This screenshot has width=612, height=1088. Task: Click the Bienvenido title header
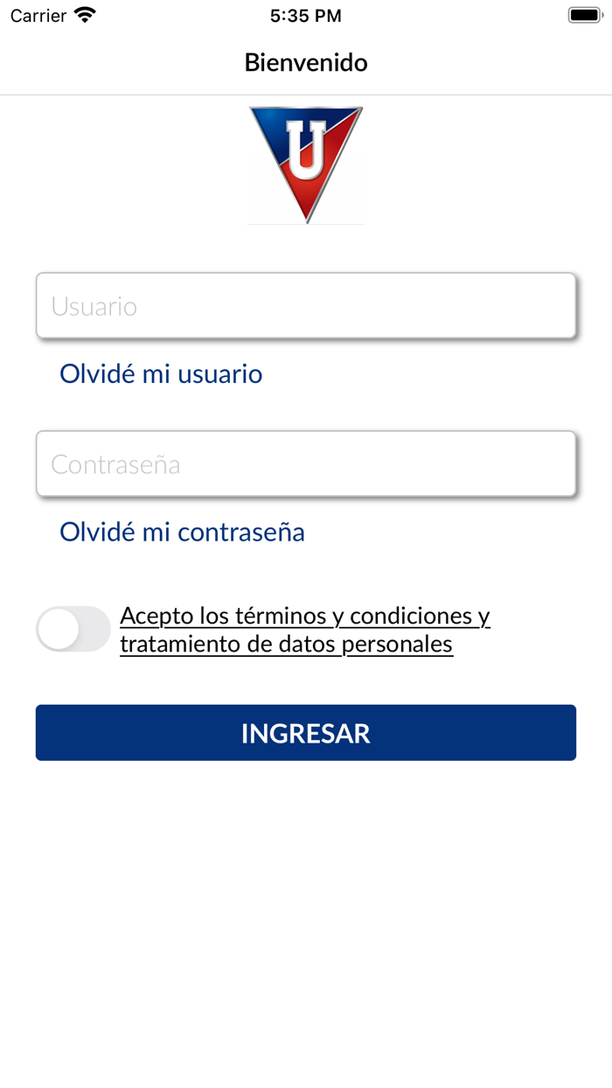305,62
